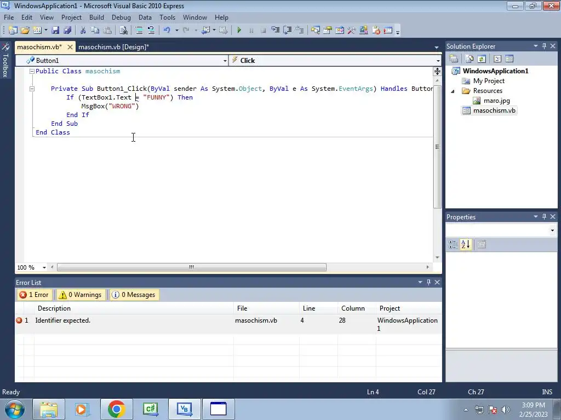The width and height of the screenshot is (561, 420).
Task: Click the Navigate Backward toolbar icon
Action: tap(206, 31)
